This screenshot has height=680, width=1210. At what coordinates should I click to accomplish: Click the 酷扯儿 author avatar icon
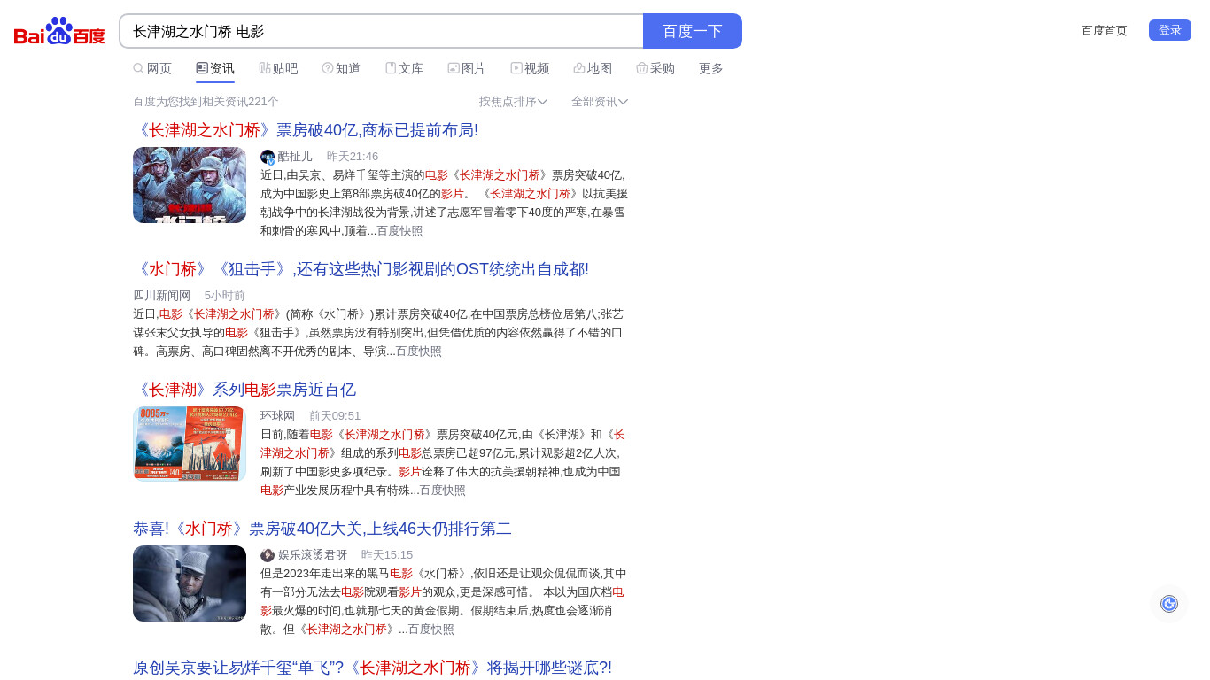tap(268, 157)
